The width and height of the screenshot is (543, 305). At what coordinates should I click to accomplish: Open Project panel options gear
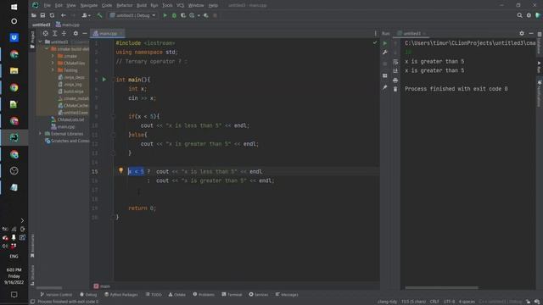76,33
